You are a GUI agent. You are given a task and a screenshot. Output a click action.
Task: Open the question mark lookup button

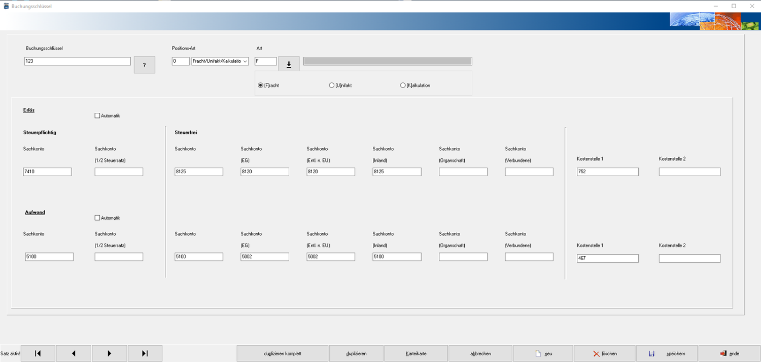coord(145,65)
